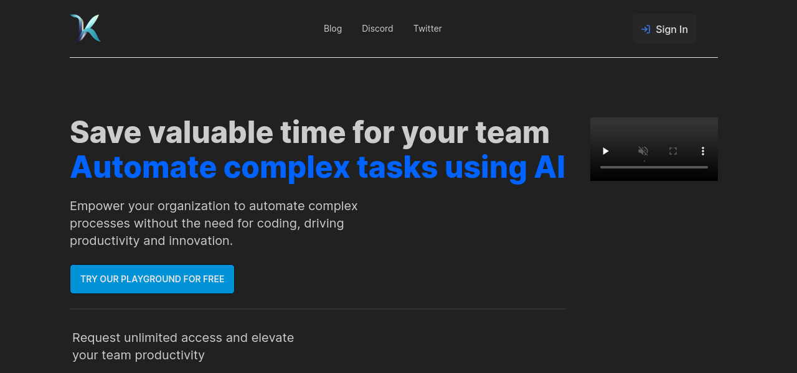Open the Twitter nav link

(x=428, y=29)
